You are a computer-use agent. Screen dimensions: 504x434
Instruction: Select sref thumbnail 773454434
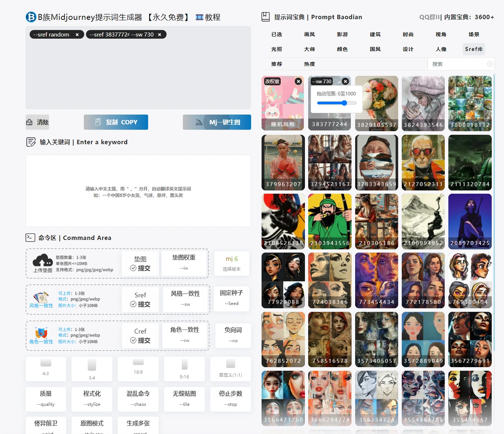click(x=377, y=280)
